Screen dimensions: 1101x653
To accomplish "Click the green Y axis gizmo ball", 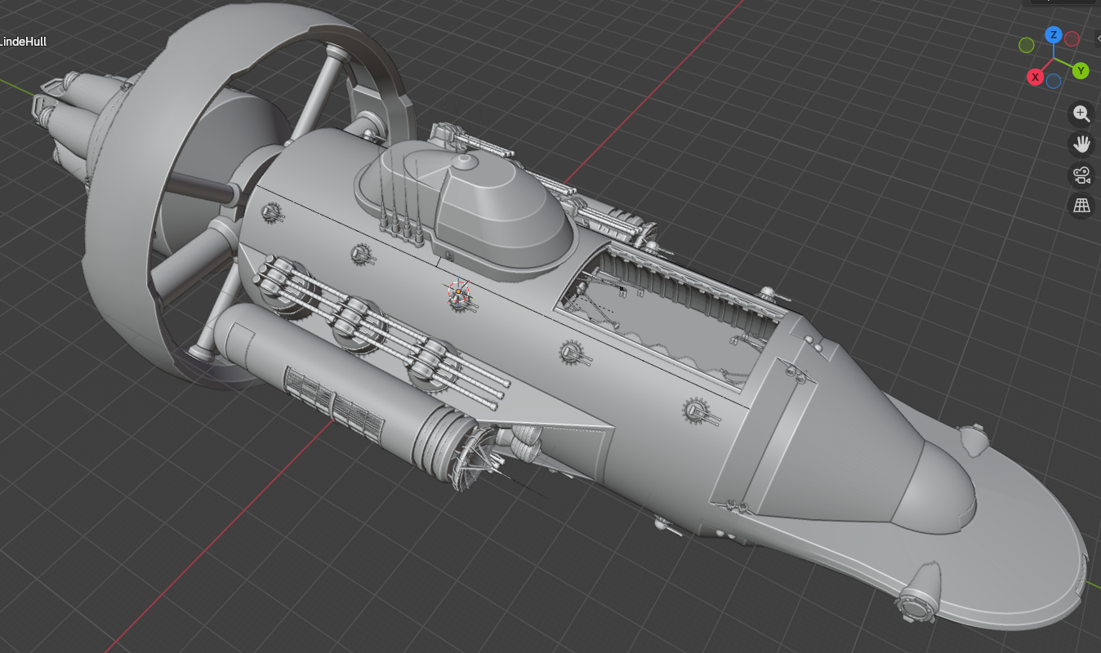I will point(1081,71).
